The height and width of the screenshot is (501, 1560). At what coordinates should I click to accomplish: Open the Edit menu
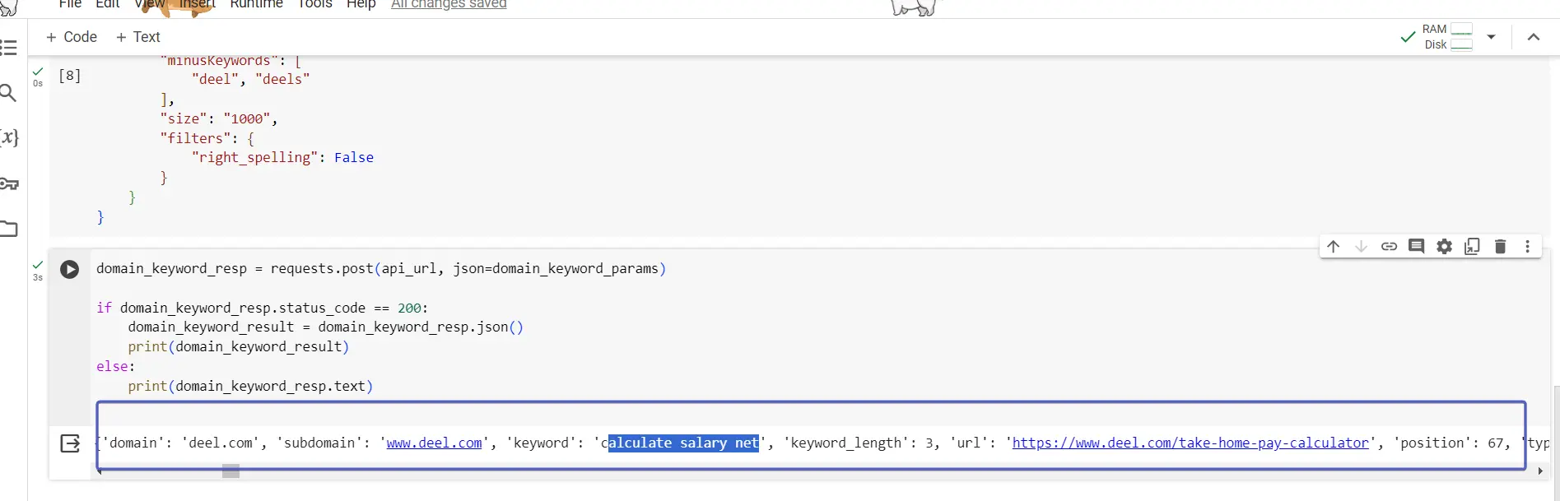(x=108, y=4)
